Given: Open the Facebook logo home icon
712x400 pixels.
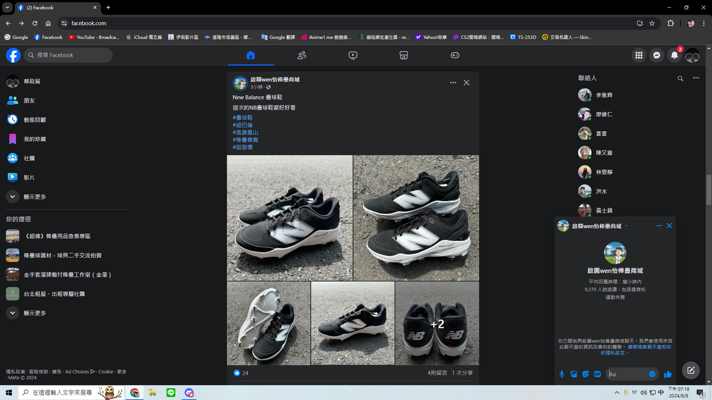Looking at the screenshot, I should (13, 55).
